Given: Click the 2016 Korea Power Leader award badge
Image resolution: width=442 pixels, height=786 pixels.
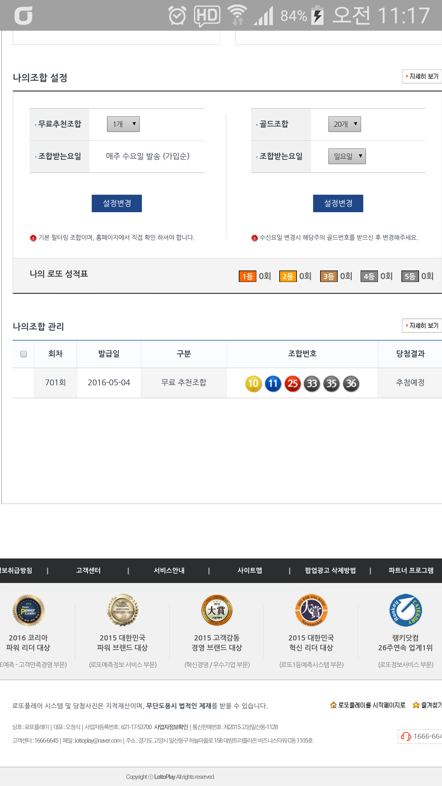Looking at the screenshot, I should [28, 610].
